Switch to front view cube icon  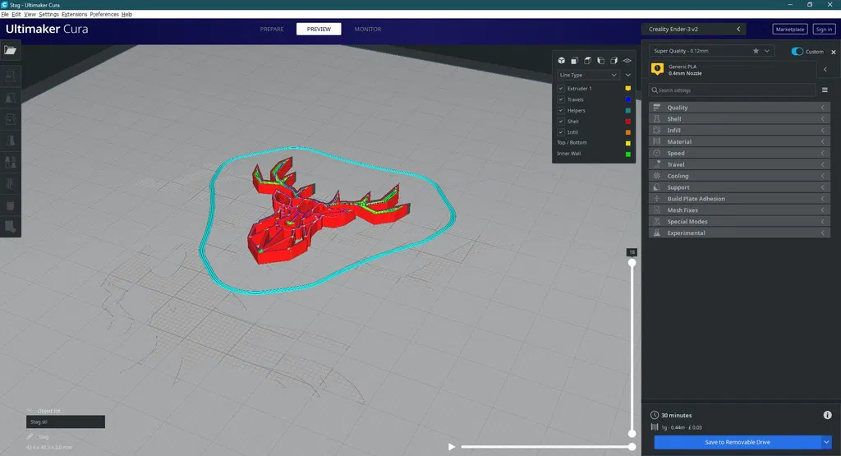click(x=574, y=61)
